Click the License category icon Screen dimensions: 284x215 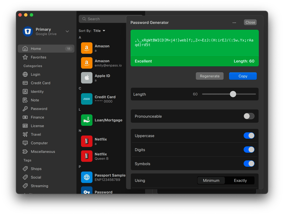pyautogui.click(x=25, y=126)
